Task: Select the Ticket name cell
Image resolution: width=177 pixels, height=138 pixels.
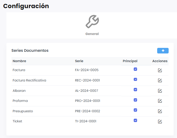Action: (x=17, y=121)
